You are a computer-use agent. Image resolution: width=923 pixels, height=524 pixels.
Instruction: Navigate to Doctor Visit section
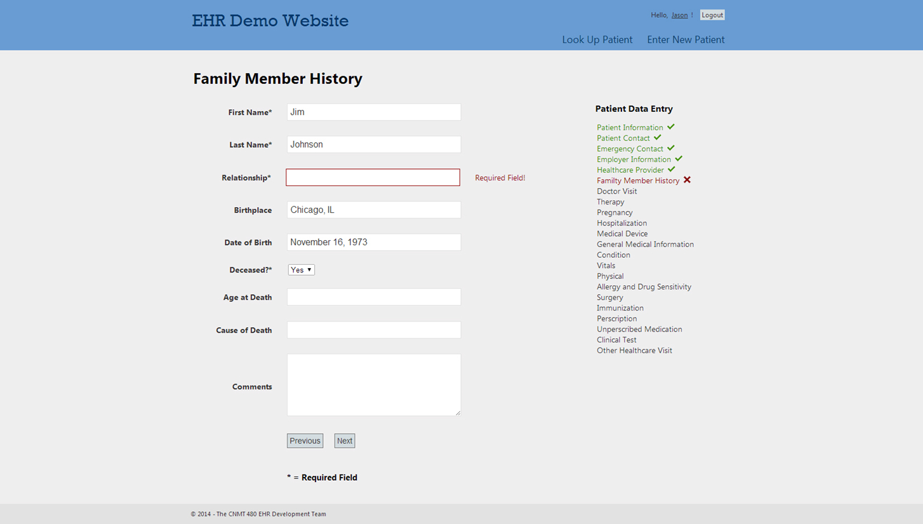point(616,191)
